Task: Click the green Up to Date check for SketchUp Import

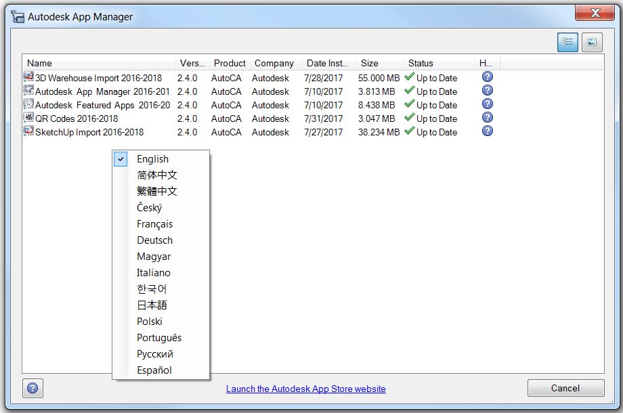Action: coord(408,131)
